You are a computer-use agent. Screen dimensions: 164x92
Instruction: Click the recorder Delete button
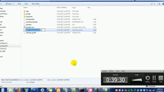148,79
